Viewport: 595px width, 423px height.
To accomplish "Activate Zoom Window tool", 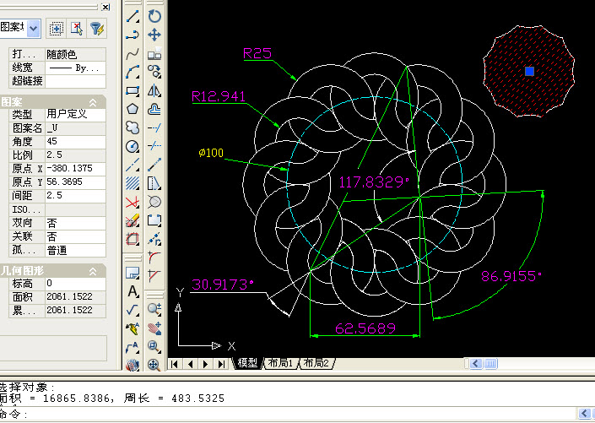I will pos(154,346).
